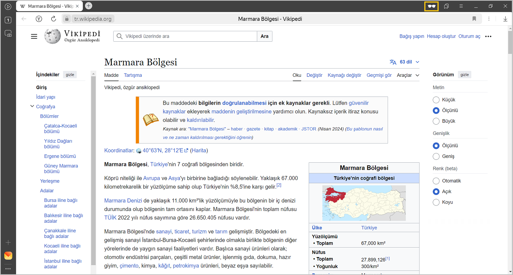Click the Yandex home icon in the toolbar

[x=39, y=19]
